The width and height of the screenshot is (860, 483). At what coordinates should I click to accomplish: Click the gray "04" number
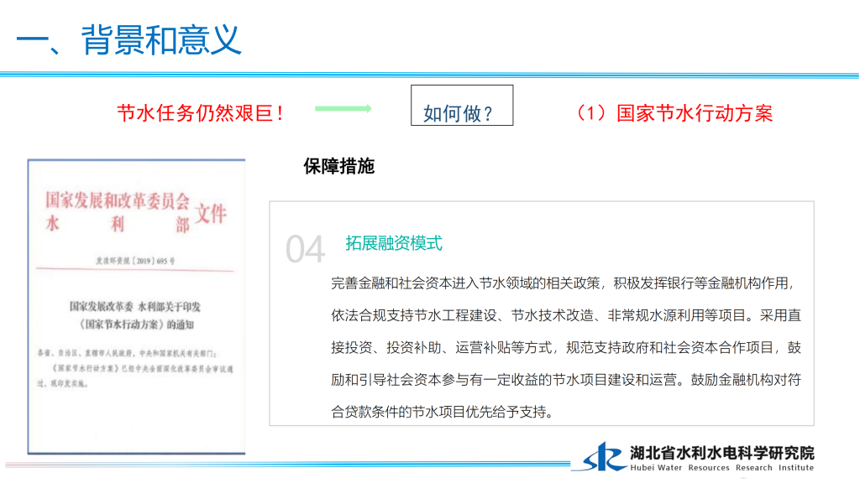[x=305, y=249]
